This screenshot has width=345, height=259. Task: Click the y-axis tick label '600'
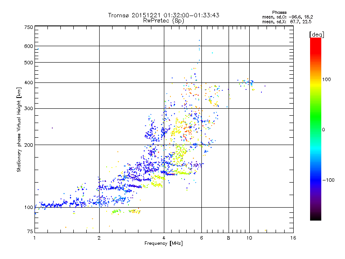[x=29, y=46]
